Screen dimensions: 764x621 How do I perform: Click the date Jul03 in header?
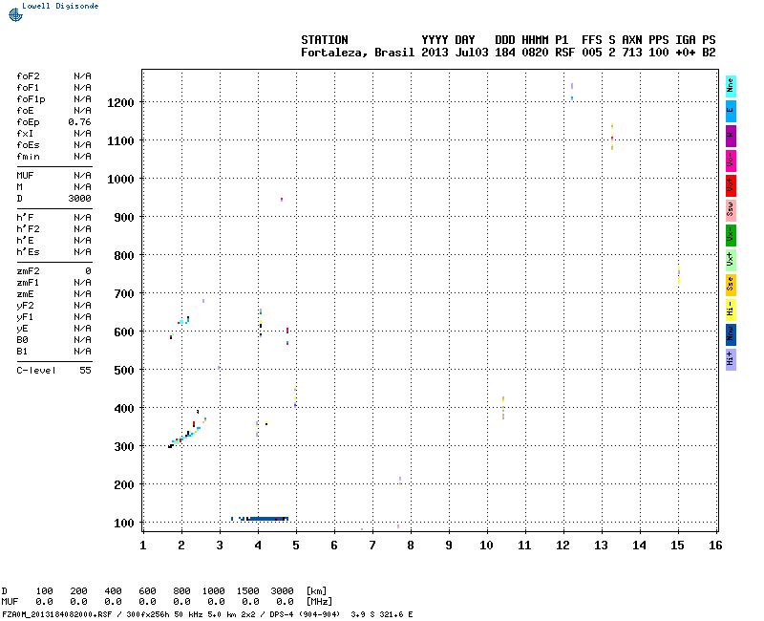pos(472,53)
